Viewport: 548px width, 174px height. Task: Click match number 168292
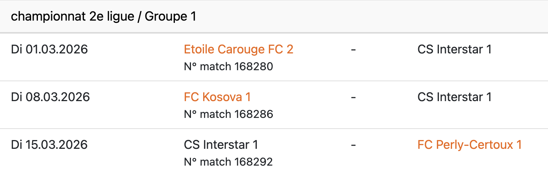pyautogui.click(x=254, y=162)
